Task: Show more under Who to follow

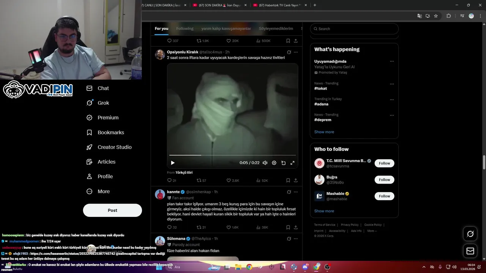Action: [324, 211]
